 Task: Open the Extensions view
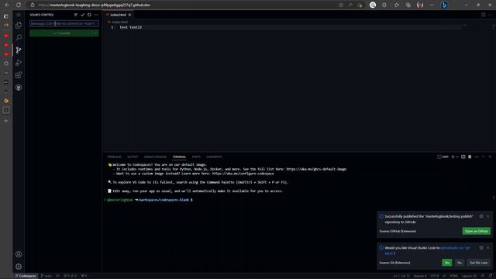(19, 75)
